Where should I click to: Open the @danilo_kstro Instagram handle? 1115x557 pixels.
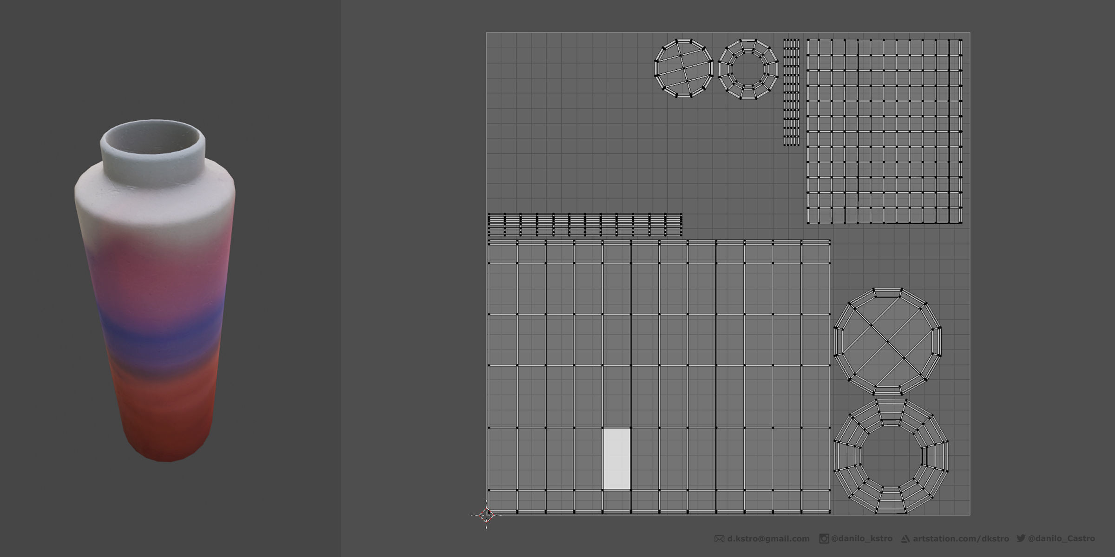(861, 538)
